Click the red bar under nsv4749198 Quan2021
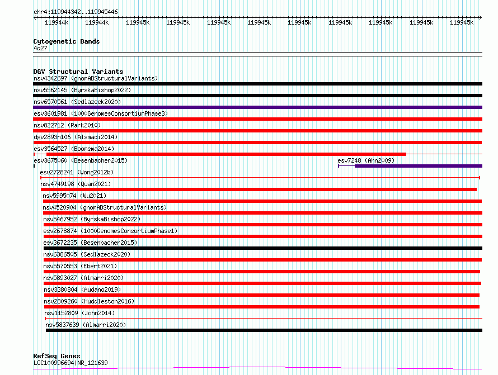 pyautogui.click(x=259, y=189)
